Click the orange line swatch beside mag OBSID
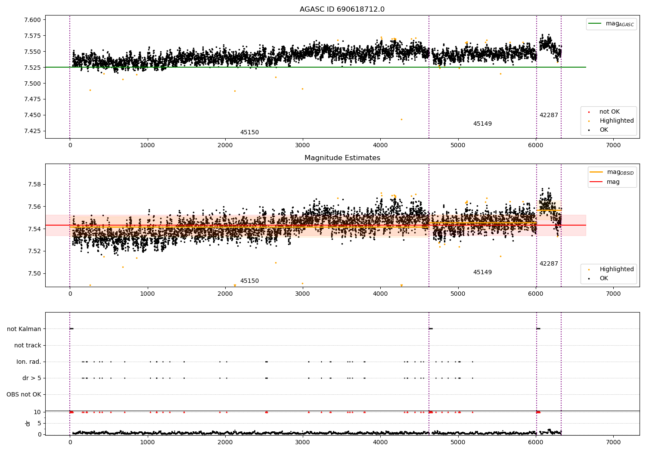This screenshot has width=646, height=452. pos(596,172)
